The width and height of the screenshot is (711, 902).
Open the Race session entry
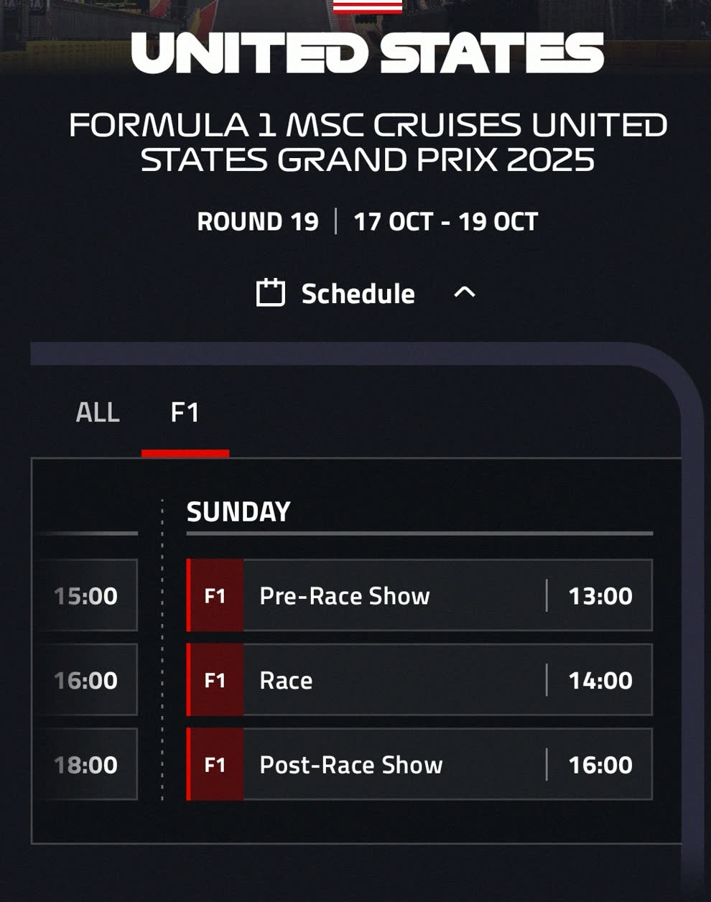pos(286,680)
